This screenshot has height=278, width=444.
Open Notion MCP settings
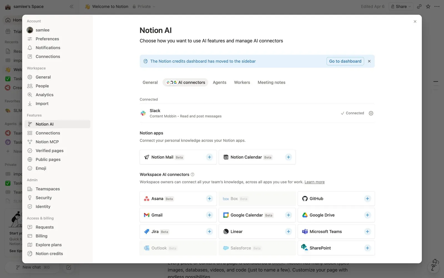57,142
